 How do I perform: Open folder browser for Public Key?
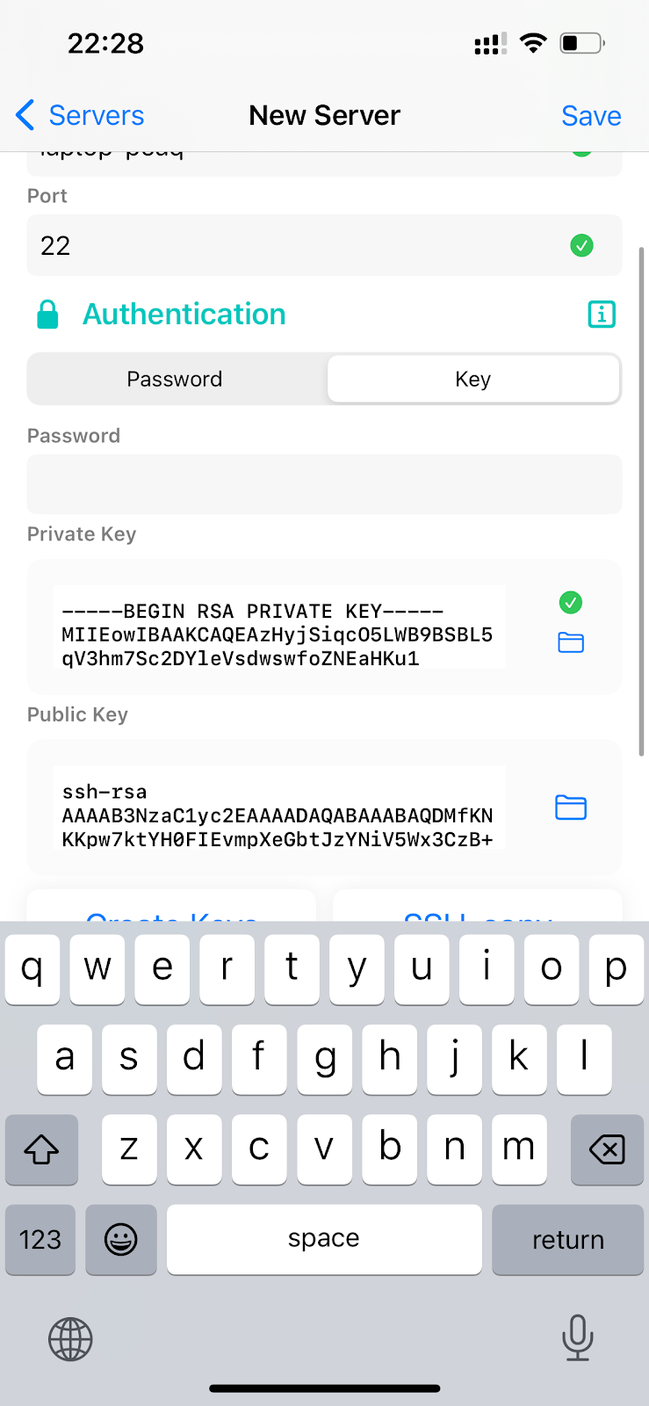click(571, 807)
